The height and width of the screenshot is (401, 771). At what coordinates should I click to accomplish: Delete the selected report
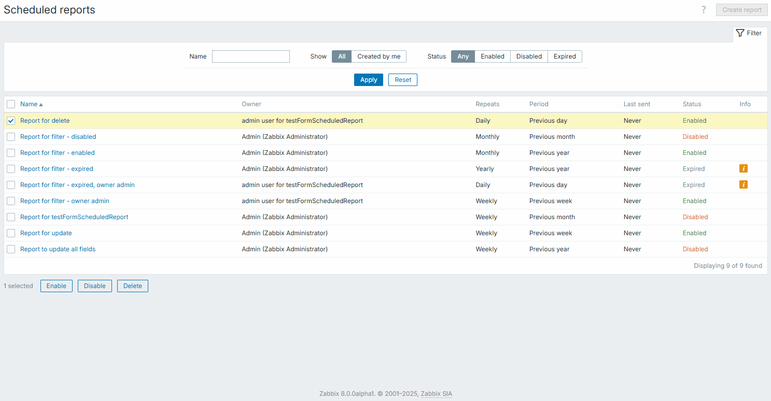pos(132,286)
